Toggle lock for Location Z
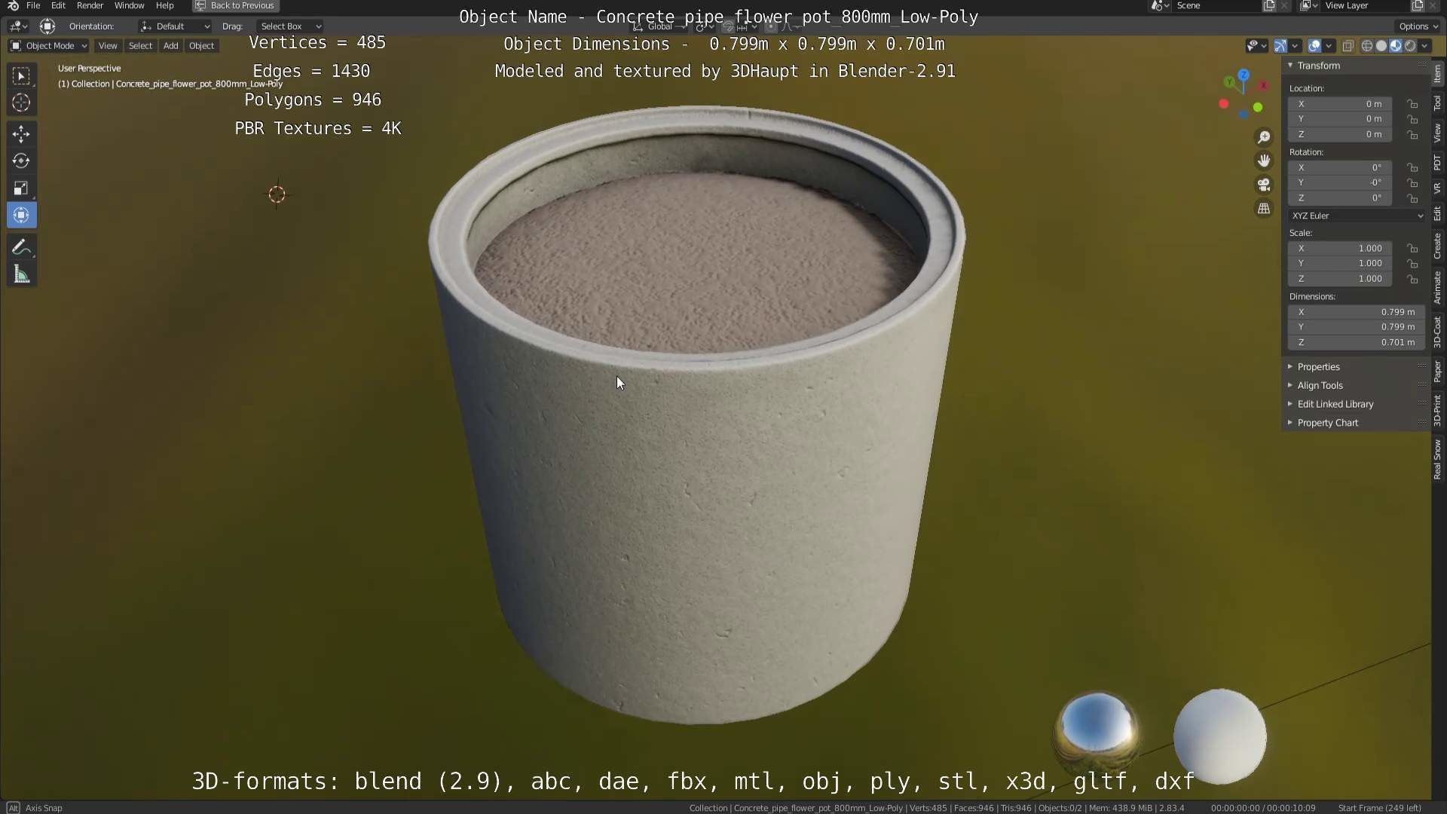Screen dimensions: 1447x814 tap(1412, 134)
